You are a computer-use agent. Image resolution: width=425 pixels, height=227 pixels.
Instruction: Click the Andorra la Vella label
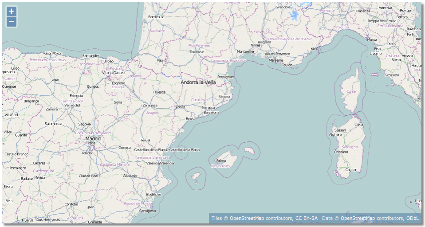198,82
